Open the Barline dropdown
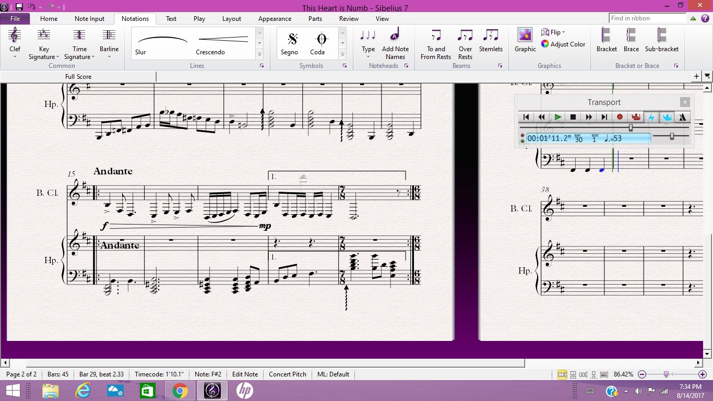713x401 pixels. click(109, 43)
